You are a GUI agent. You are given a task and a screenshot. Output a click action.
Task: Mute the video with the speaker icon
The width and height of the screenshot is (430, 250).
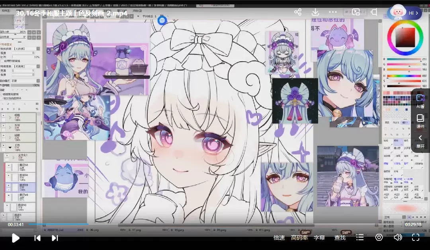398,237
